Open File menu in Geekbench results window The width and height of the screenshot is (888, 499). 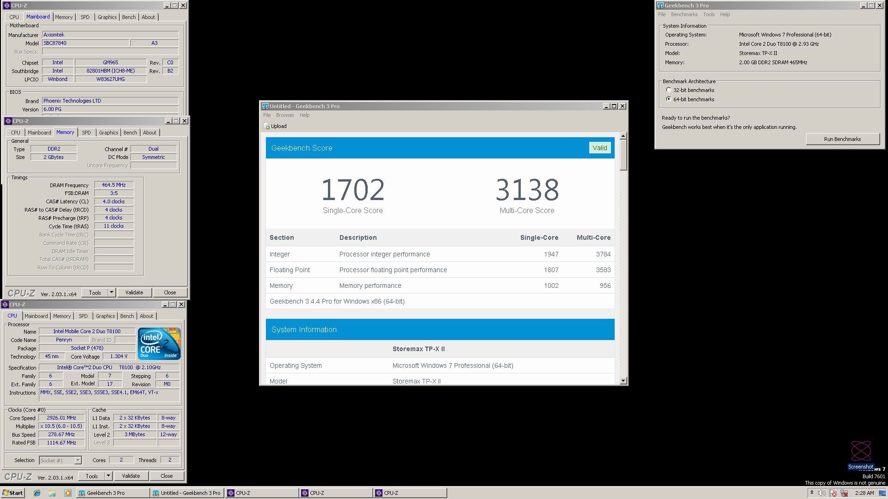267,115
